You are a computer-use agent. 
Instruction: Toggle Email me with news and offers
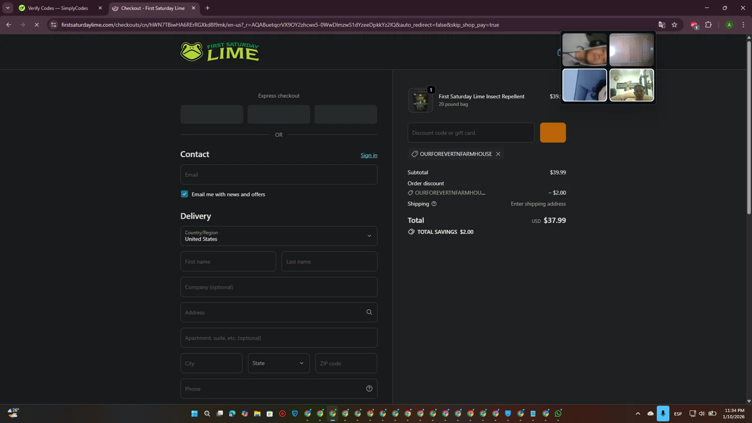[x=184, y=194]
